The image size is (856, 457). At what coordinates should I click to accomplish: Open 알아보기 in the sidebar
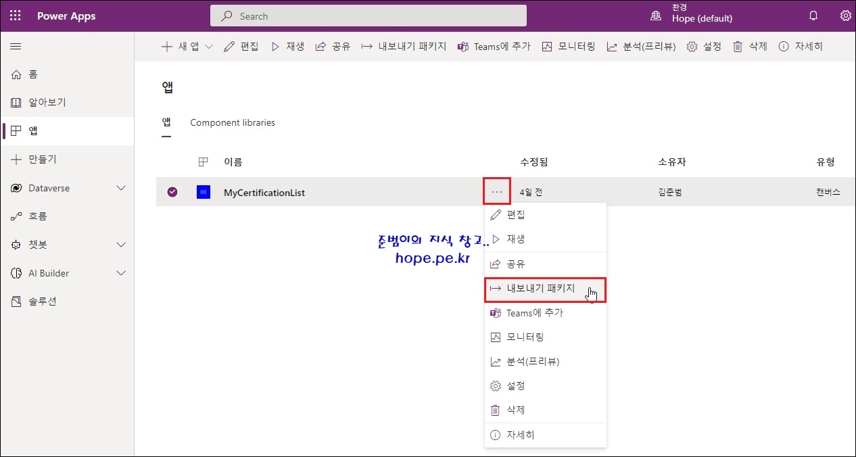point(67,103)
